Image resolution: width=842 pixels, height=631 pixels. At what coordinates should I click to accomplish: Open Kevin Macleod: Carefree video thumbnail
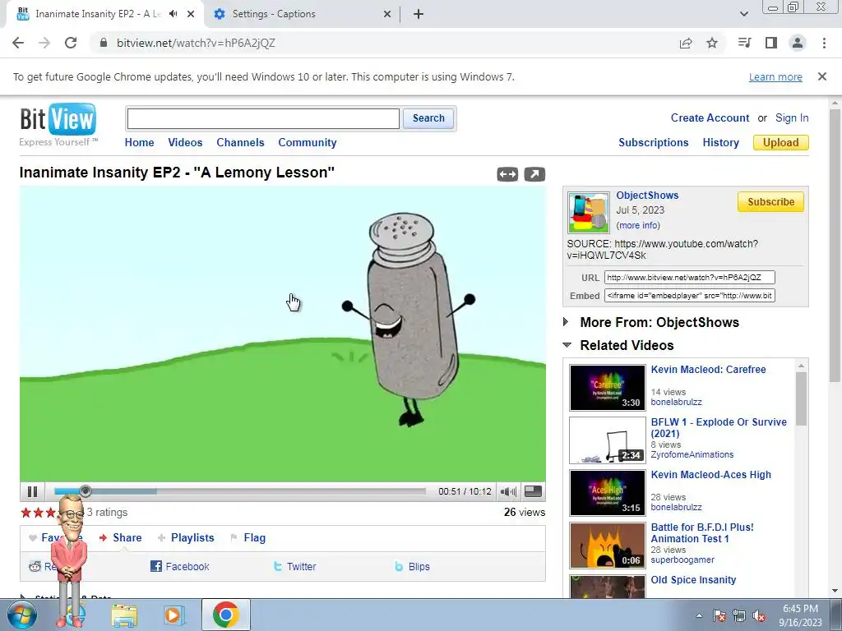click(x=608, y=388)
